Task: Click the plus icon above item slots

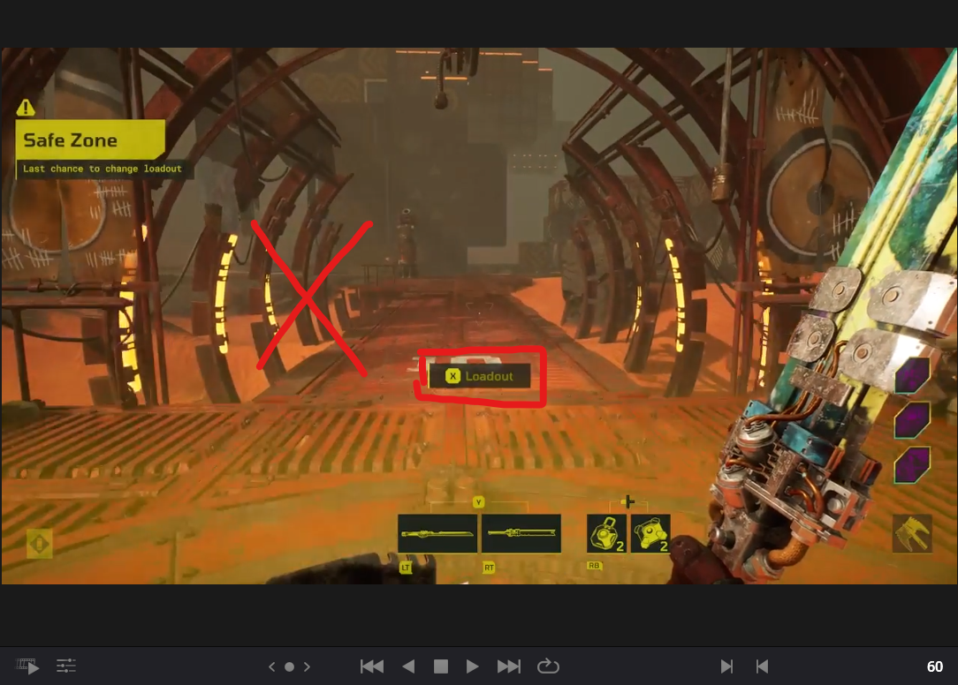Action: tap(627, 502)
